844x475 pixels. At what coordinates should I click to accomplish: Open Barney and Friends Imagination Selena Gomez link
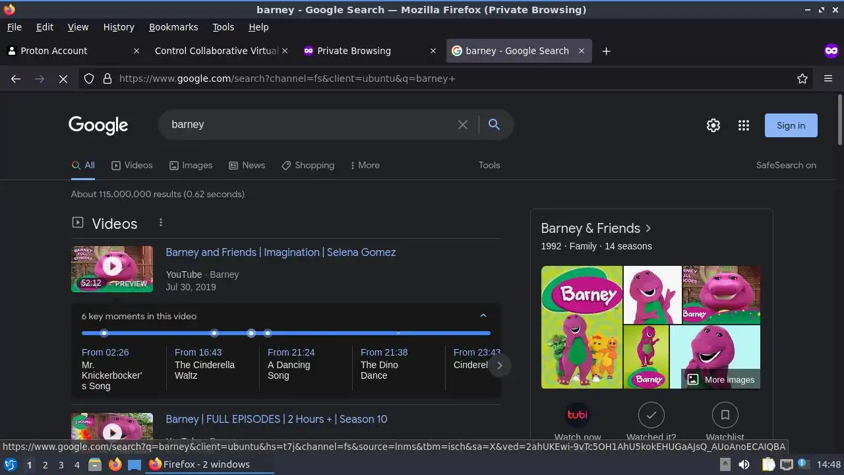pyautogui.click(x=281, y=252)
